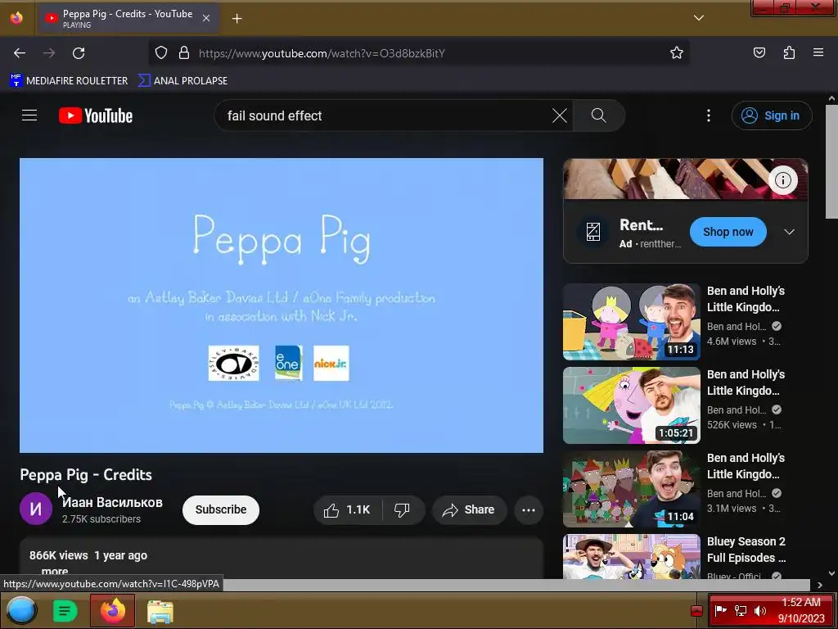Open the 11:04 Ben and Holly thumbnail
This screenshot has width=838, height=629.
(x=631, y=489)
